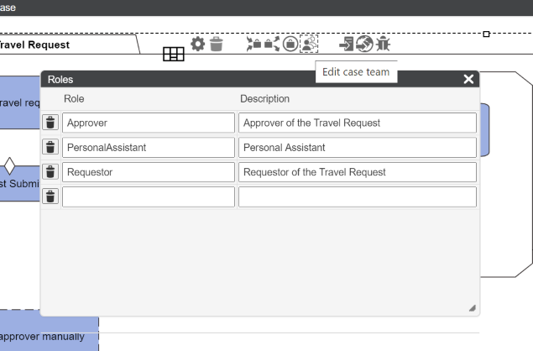Open input parameters briefcase icon
This screenshot has width=533, height=351.
pyautogui.click(x=254, y=44)
